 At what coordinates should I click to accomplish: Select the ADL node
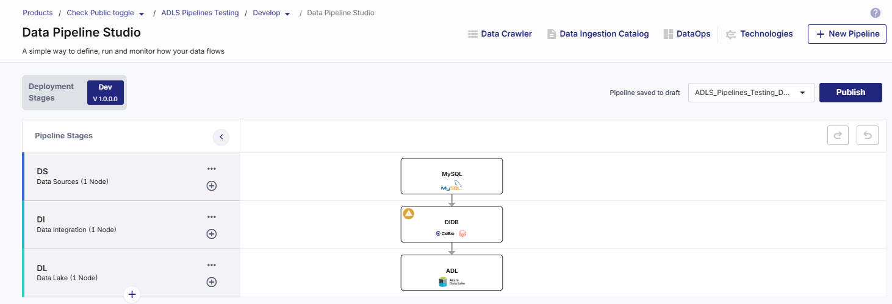pyautogui.click(x=451, y=272)
